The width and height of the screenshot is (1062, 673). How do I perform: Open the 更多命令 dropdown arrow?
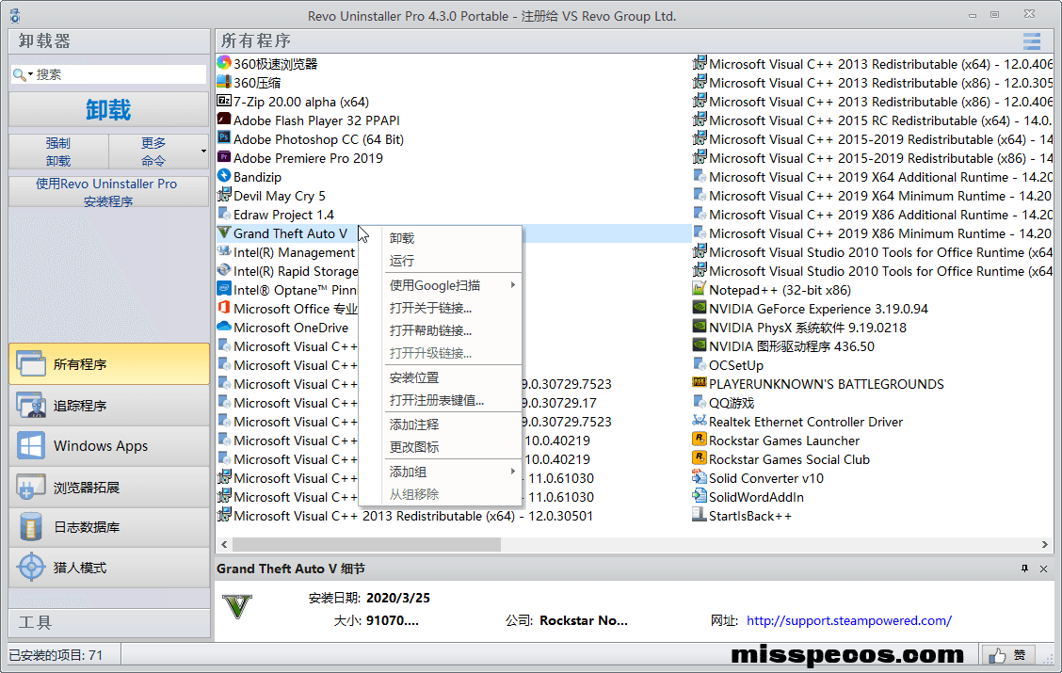coord(203,151)
